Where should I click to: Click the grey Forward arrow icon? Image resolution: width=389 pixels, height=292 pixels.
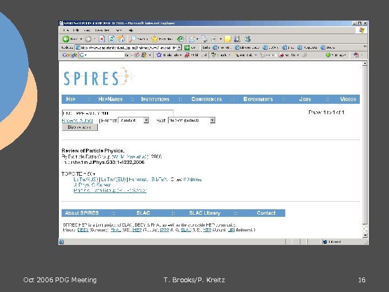88,39
